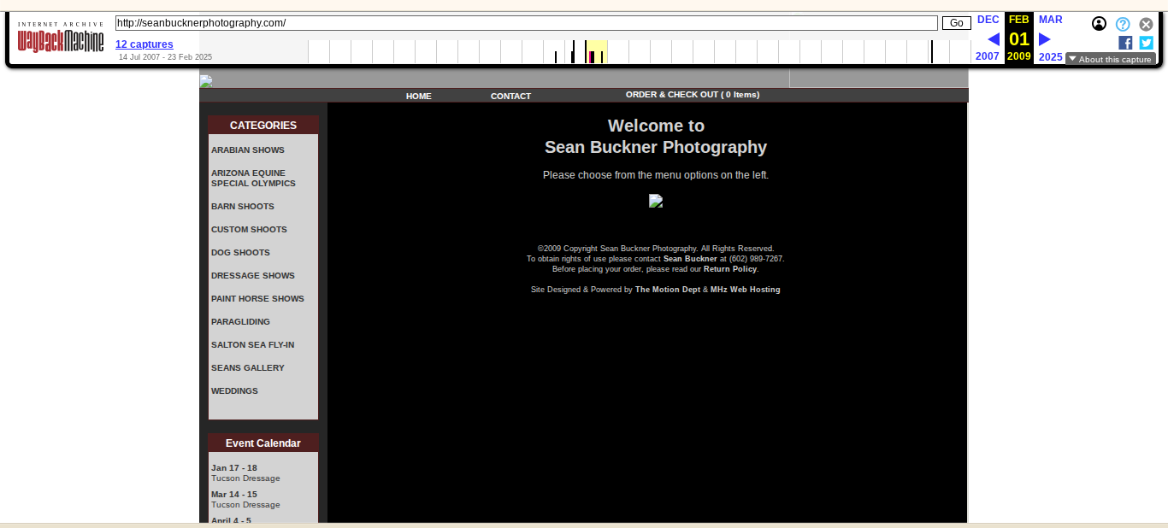This screenshot has height=528, width=1168.
Task: Click the broken center image placeholder
Action: pyautogui.click(x=656, y=201)
